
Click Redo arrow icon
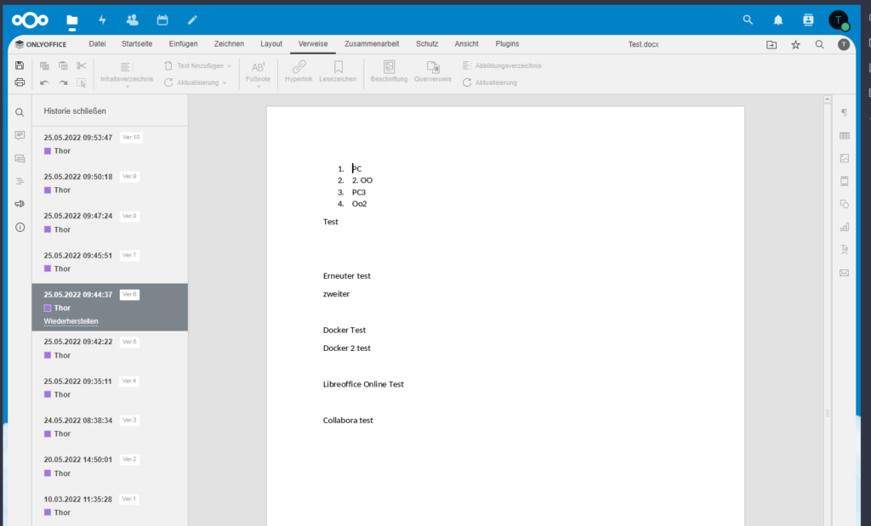click(x=63, y=82)
